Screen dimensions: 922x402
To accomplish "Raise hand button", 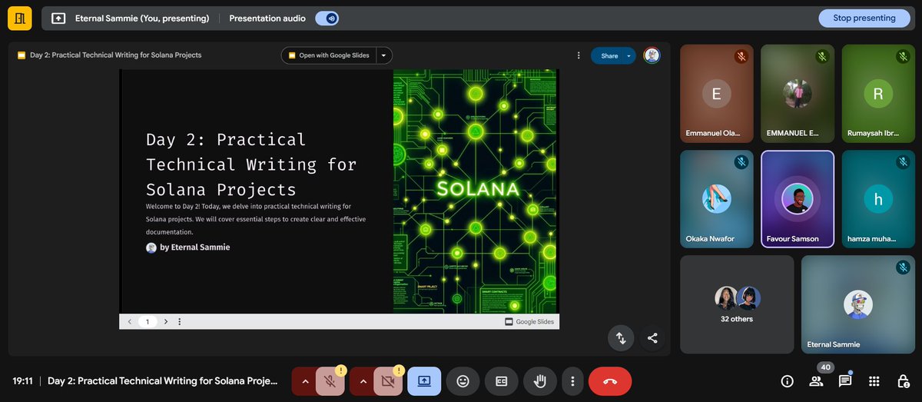I will pyautogui.click(x=540, y=381).
